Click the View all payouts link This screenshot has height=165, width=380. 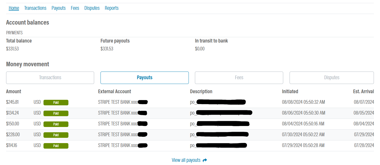pos(186,160)
